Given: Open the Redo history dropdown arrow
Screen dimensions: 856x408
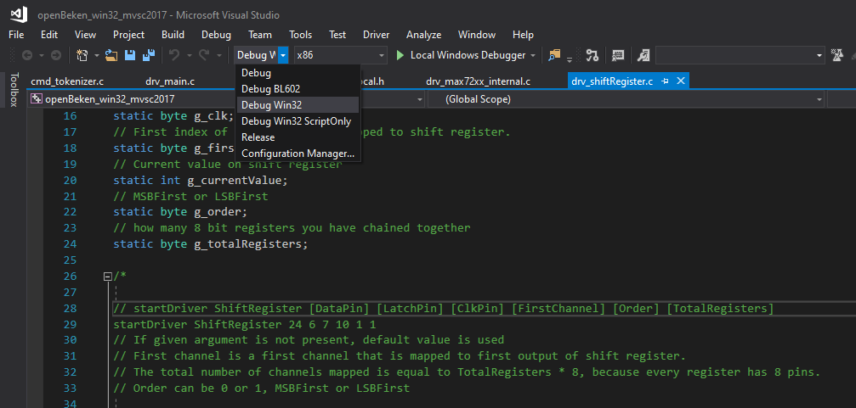Looking at the screenshot, I should [x=219, y=55].
